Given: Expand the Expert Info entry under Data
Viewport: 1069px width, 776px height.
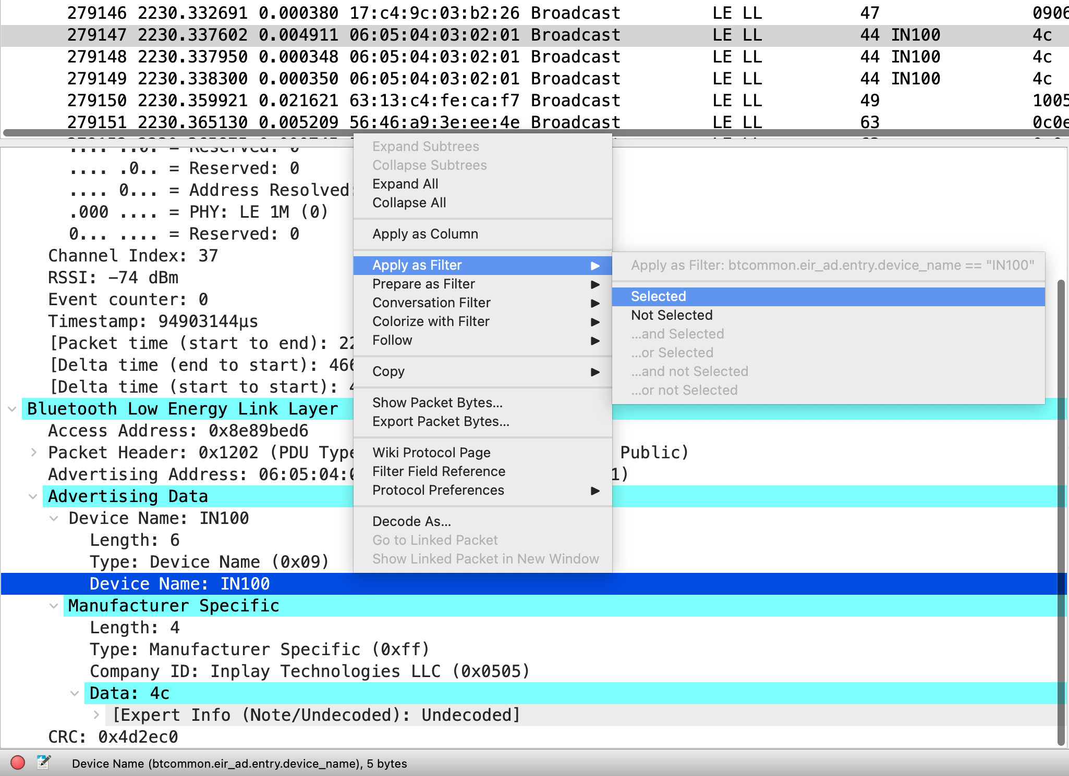Looking at the screenshot, I should pyautogui.click(x=96, y=715).
